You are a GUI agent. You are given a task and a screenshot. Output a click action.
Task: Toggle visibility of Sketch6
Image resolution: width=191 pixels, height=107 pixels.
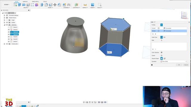(x=9, y=39)
